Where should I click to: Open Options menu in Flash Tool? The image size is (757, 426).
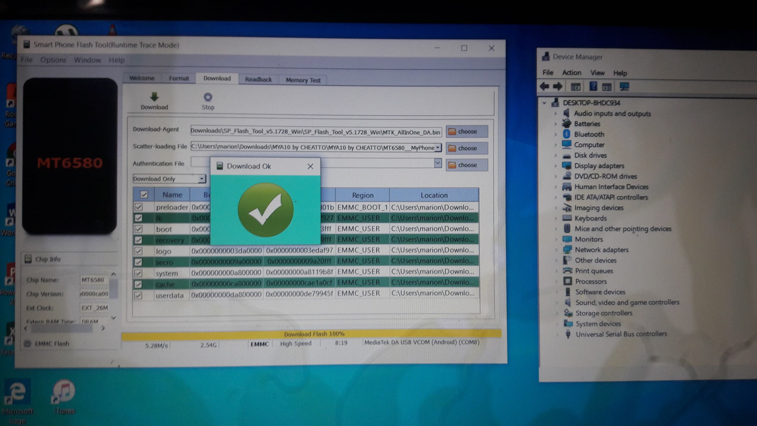(x=53, y=60)
